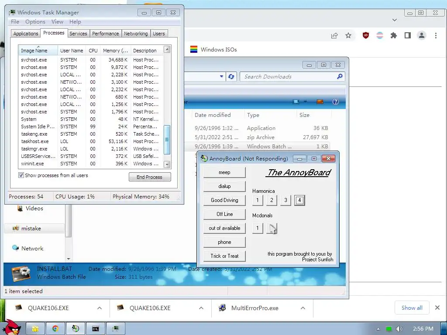Image resolution: width=447 pixels, height=335 pixels.
Task: Switch to Performance tab
Action: coord(106,34)
